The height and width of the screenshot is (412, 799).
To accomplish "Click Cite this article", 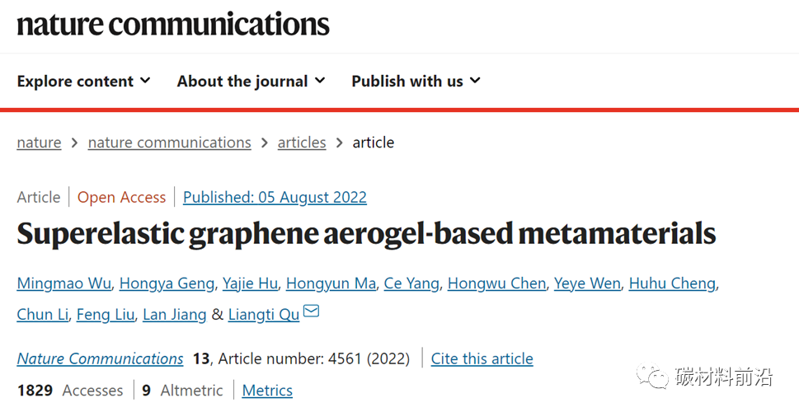I will tap(482, 358).
